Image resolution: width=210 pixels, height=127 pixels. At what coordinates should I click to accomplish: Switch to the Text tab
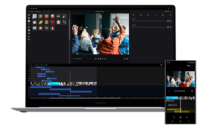(x=48, y=12)
